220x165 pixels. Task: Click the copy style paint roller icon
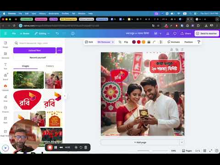click(x=198, y=42)
